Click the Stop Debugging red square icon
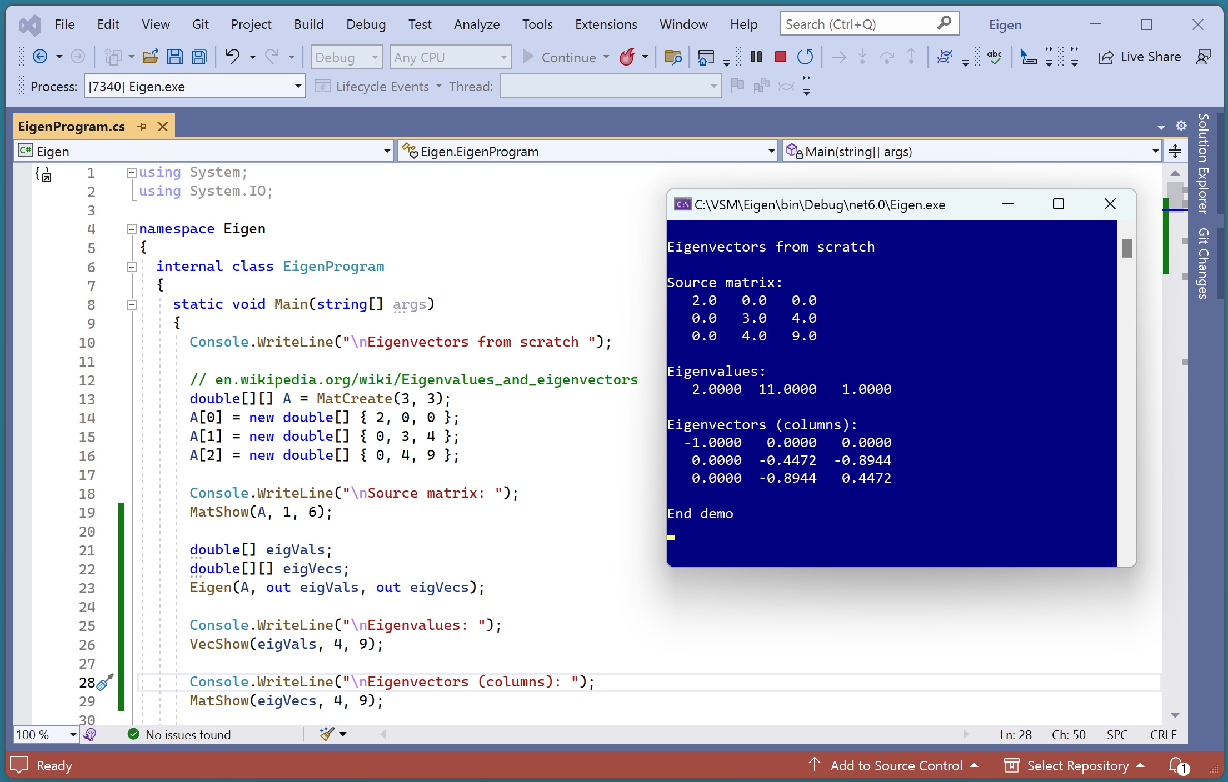This screenshot has height=782, width=1228. 780,57
